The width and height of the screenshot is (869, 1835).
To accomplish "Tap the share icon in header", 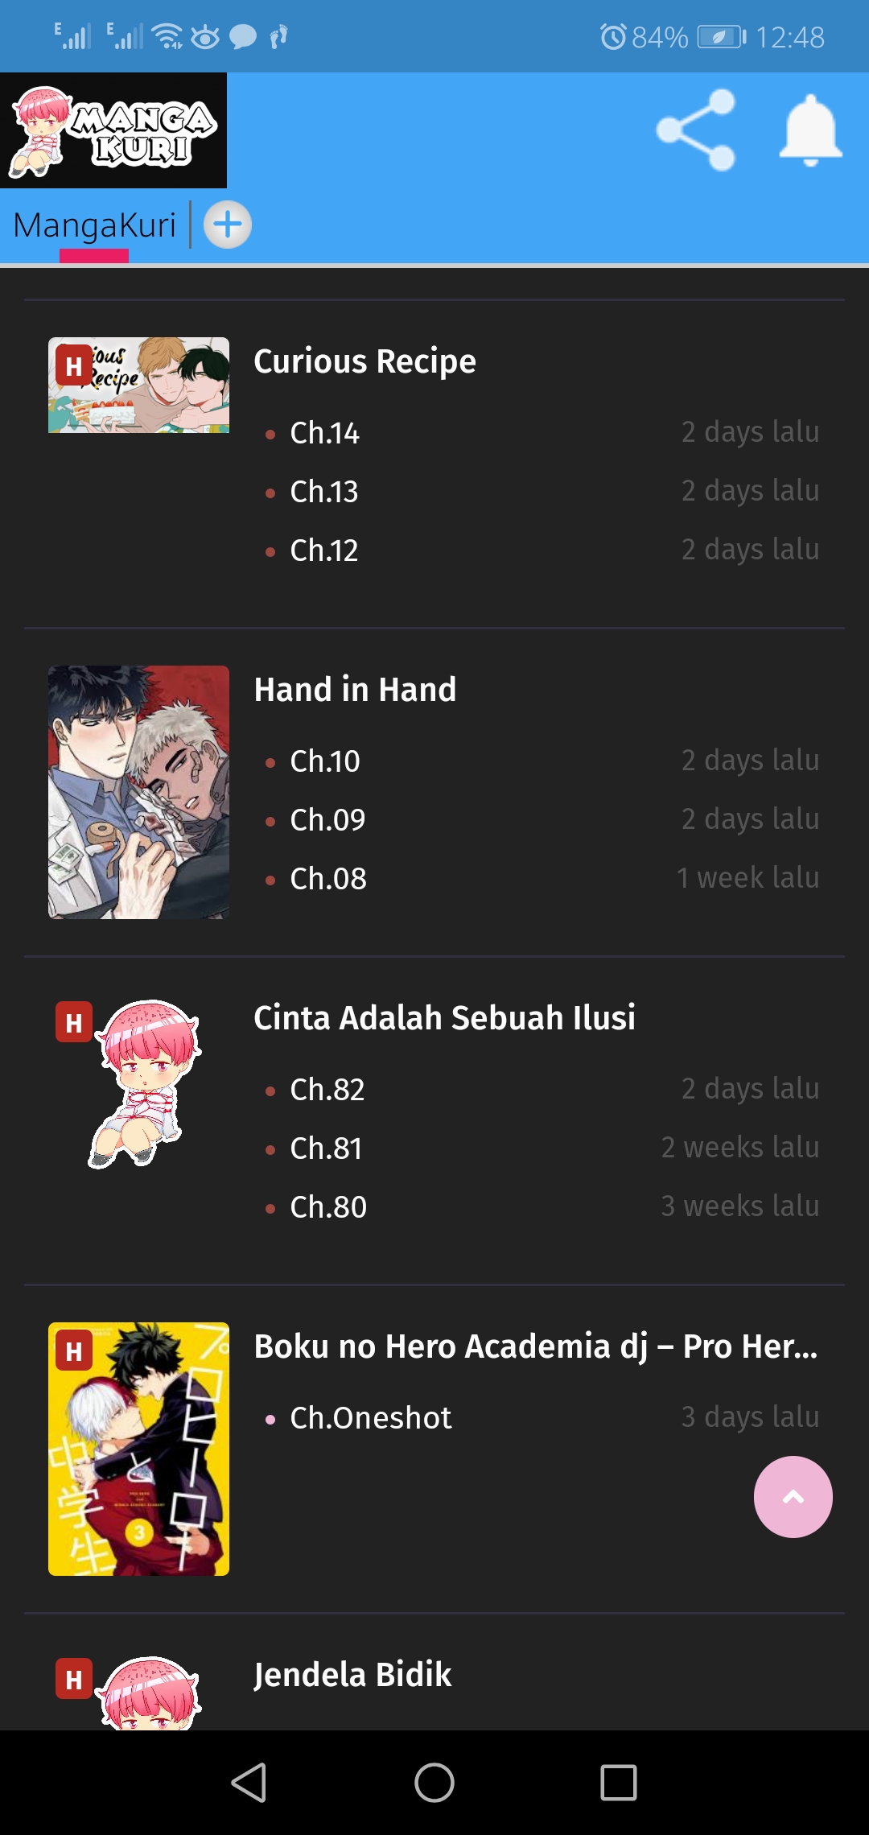I will (696, 130).
